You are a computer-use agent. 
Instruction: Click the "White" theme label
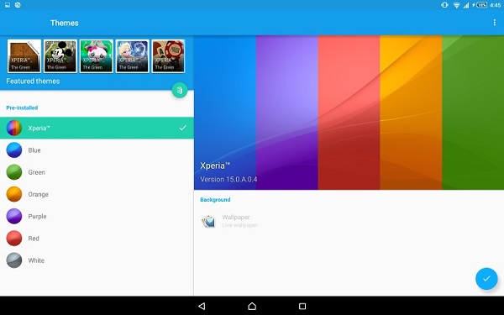tap(36, 260)
